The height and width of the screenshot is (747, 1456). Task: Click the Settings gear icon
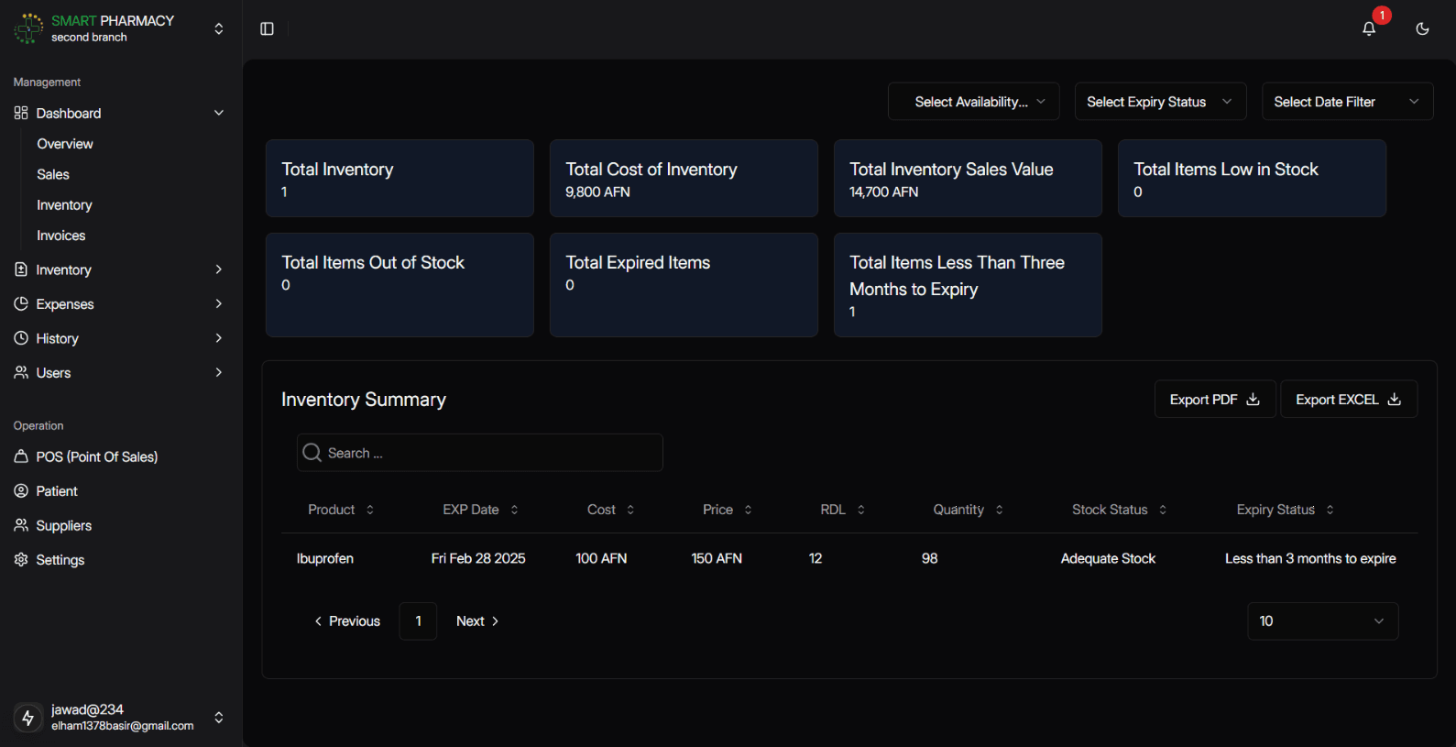pyautogui.click(x=21, y=559)
